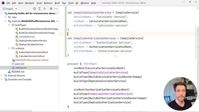Screen dimensions: 199x112
Task: Click the Collapse All icon in Project toolbar
Action: point(44,9)
